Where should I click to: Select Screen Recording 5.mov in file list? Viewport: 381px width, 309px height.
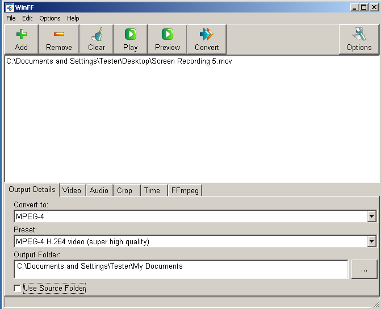119,61
